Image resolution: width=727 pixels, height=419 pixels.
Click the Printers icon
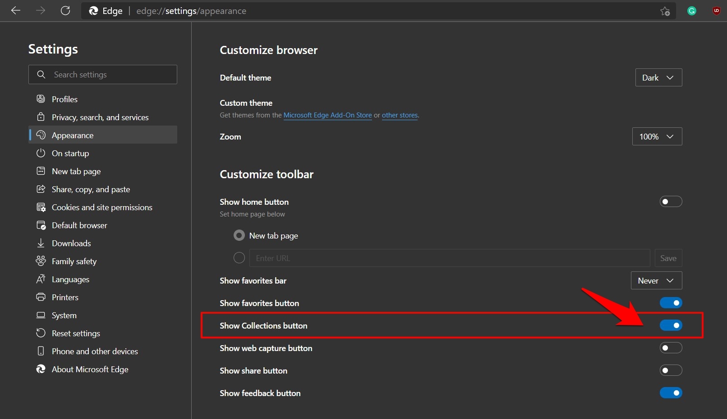click(41, 297)
